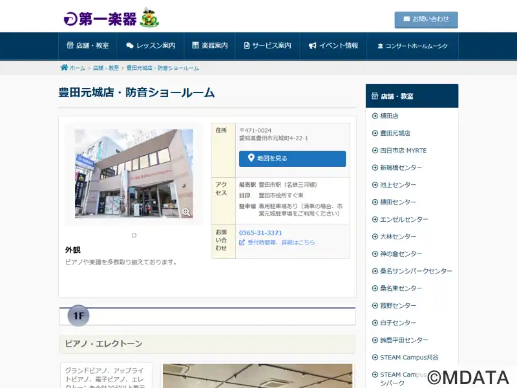Click the envelope icon in お問い合わせ
Viewport: 517px width, 388px height.
click(x=406, y=19)
